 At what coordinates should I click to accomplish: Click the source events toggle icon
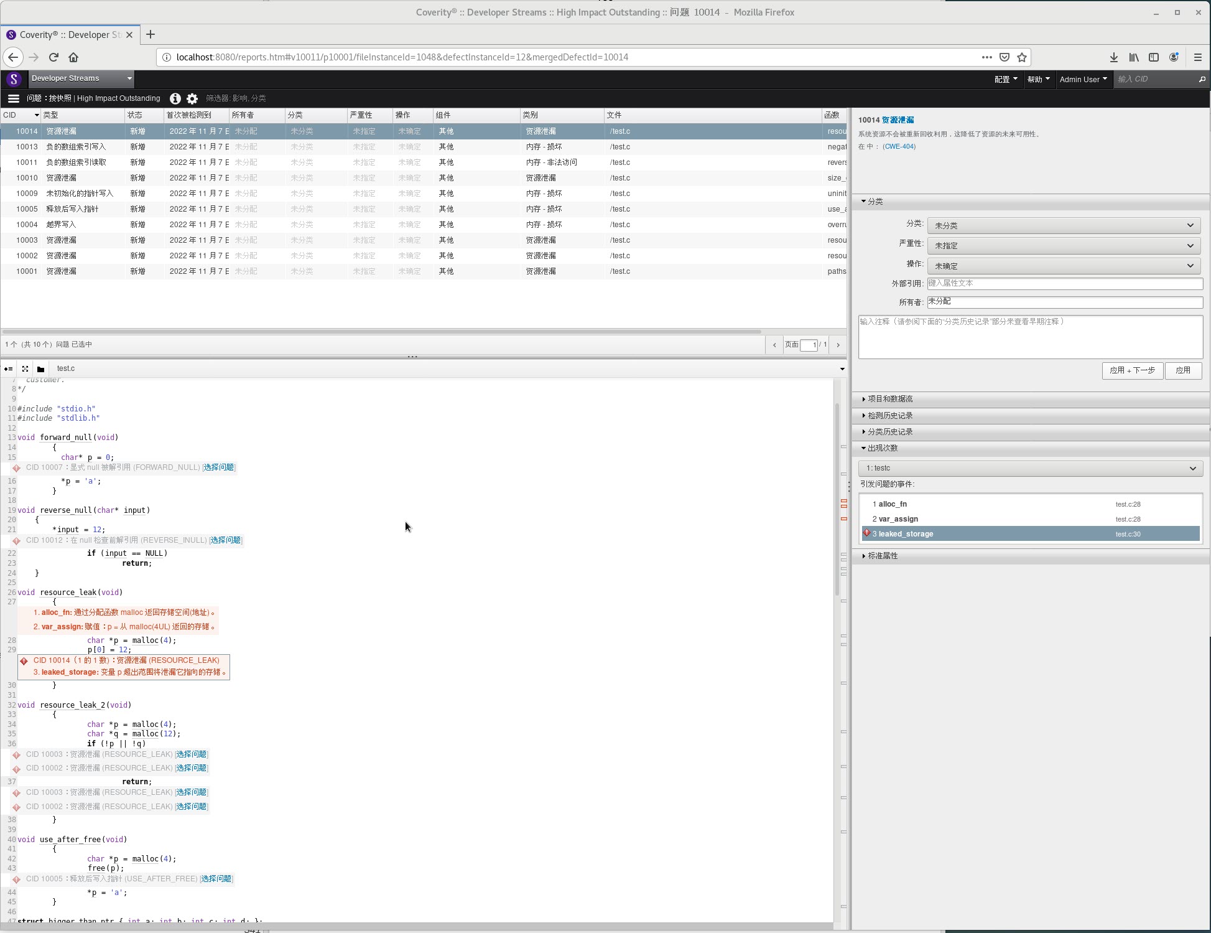(8, 368)
